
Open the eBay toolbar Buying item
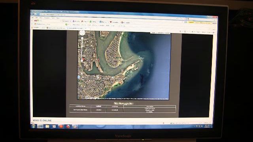103,22
